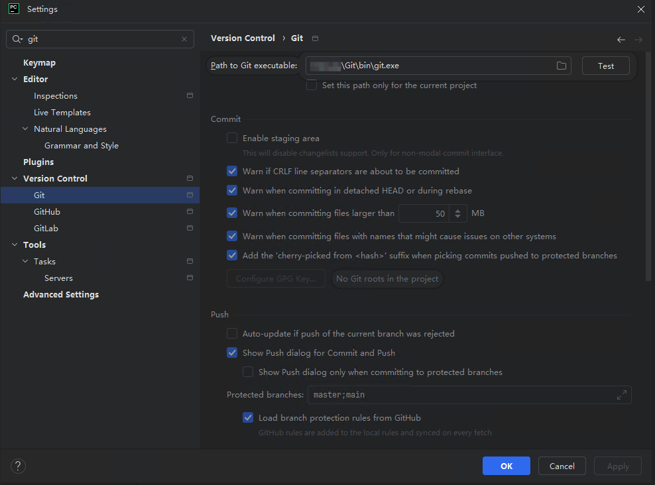Image resolution: width=655 pixels, height=485 pixels.
Task: Click the PyCharm logo in the title bar
Action: (14, 9)
